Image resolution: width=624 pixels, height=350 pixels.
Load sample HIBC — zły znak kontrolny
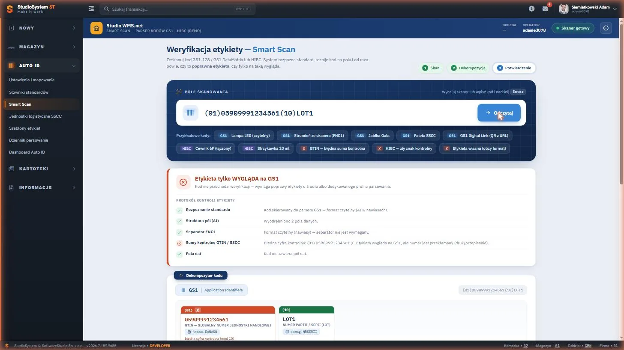(x=404, y=148)
